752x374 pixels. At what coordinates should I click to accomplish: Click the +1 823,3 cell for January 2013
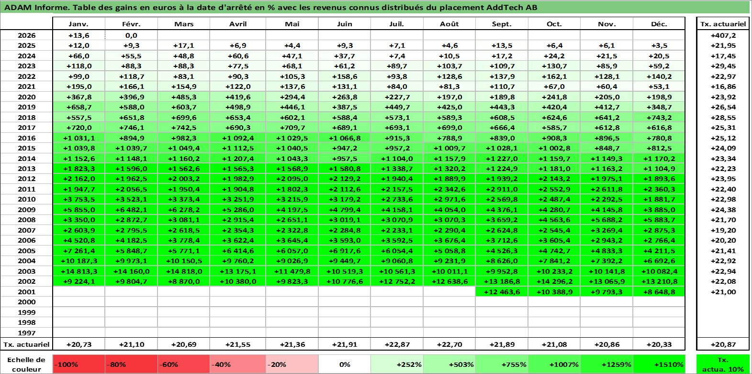coord(79,169)
